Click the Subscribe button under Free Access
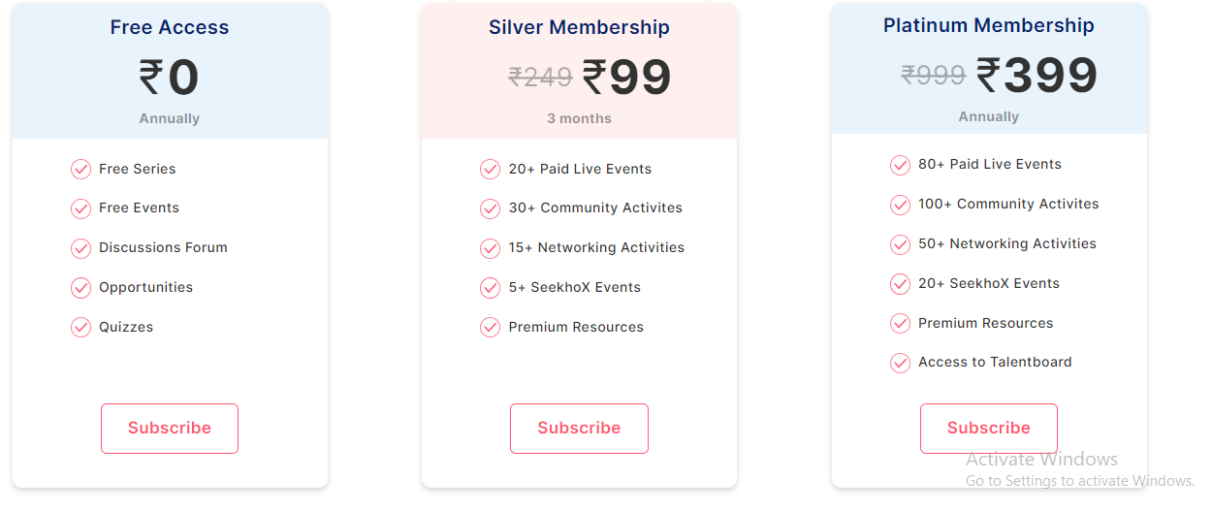Viewport: 1212px width, 512px height. pos(170,429)
